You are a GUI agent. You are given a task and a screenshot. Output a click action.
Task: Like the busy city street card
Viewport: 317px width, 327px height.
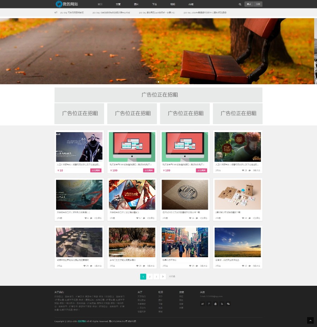pos(190,266)
